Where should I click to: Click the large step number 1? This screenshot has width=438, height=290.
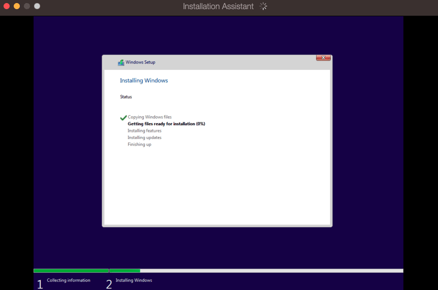40,284
